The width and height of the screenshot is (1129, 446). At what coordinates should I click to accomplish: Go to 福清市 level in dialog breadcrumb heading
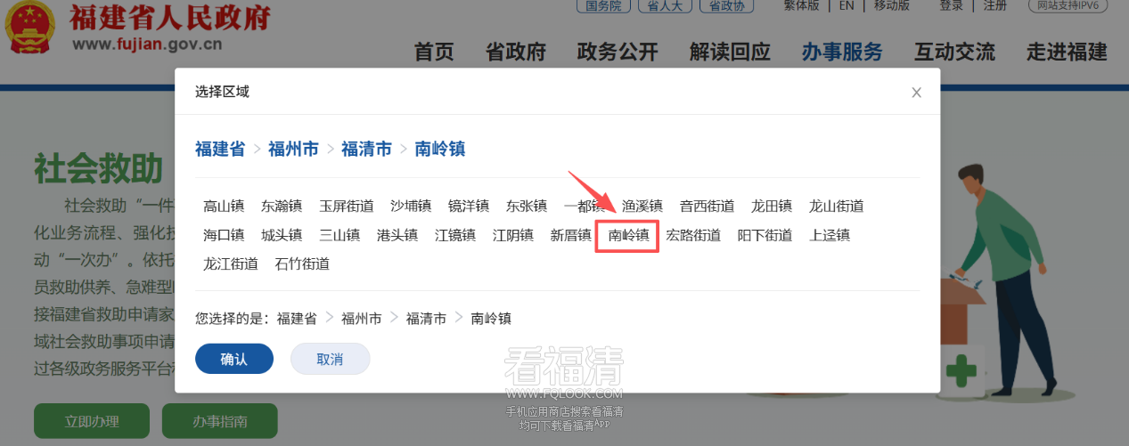click(366, 149)
